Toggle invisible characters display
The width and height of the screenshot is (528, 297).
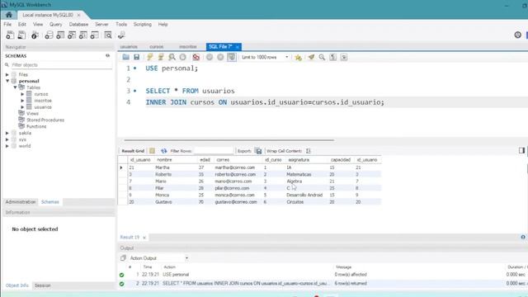click(x=333, y=57)
